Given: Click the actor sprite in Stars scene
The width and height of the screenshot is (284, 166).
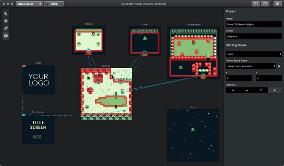Looking at the screenshot, I should click(193, 129).
